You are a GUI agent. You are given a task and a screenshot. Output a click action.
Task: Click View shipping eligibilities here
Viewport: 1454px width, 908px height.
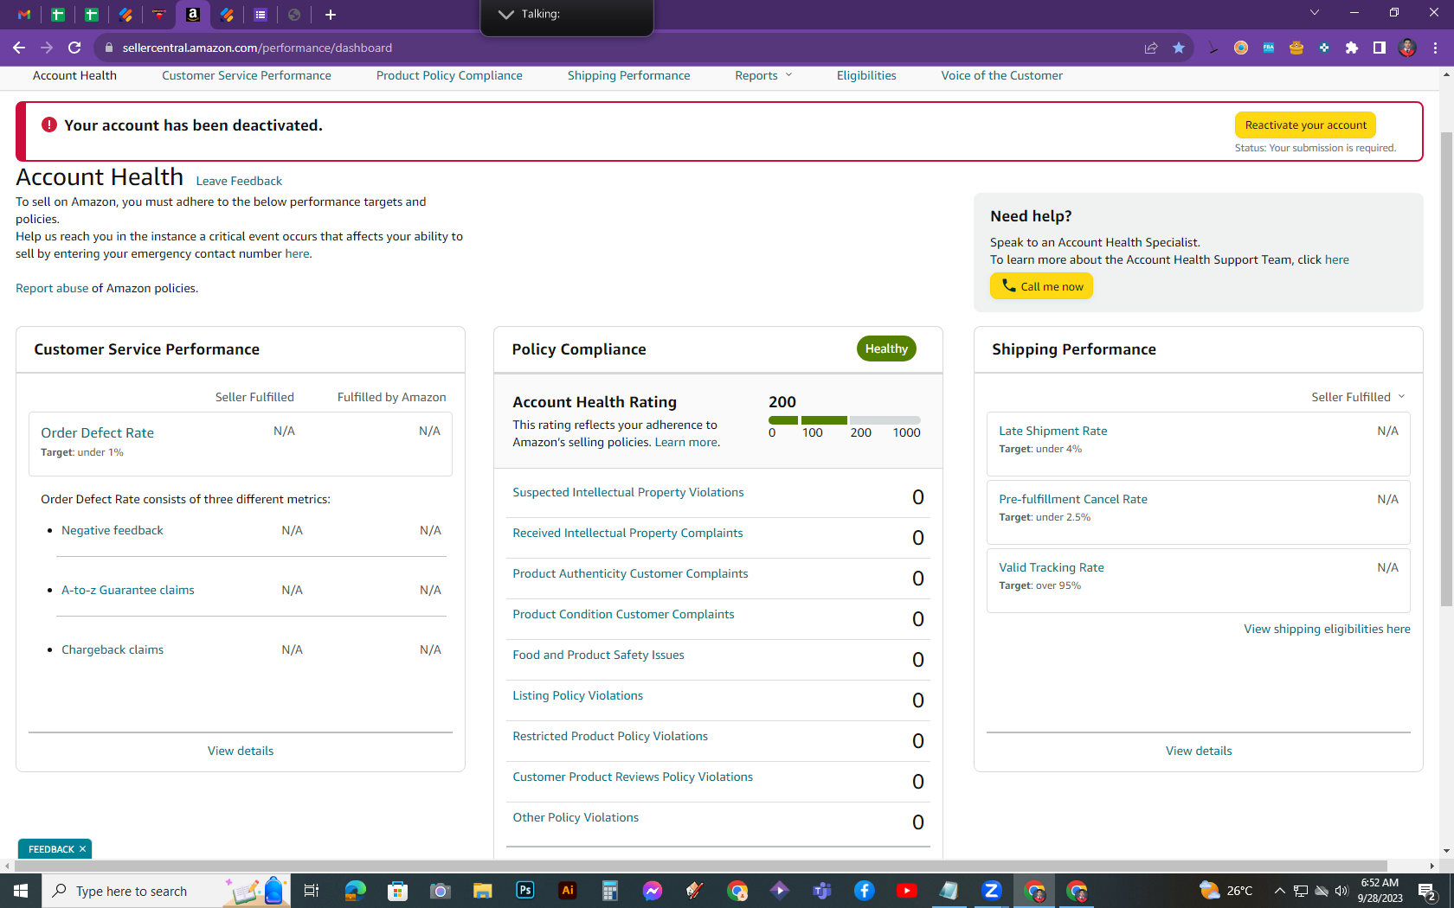1327,629
